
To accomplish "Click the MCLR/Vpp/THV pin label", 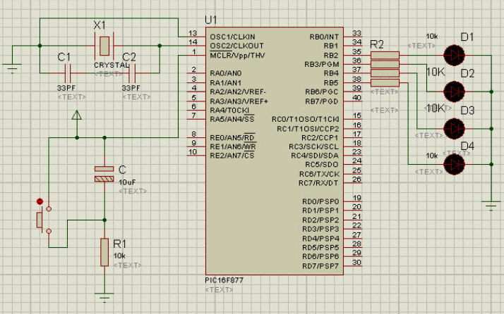I will point(237,55).
